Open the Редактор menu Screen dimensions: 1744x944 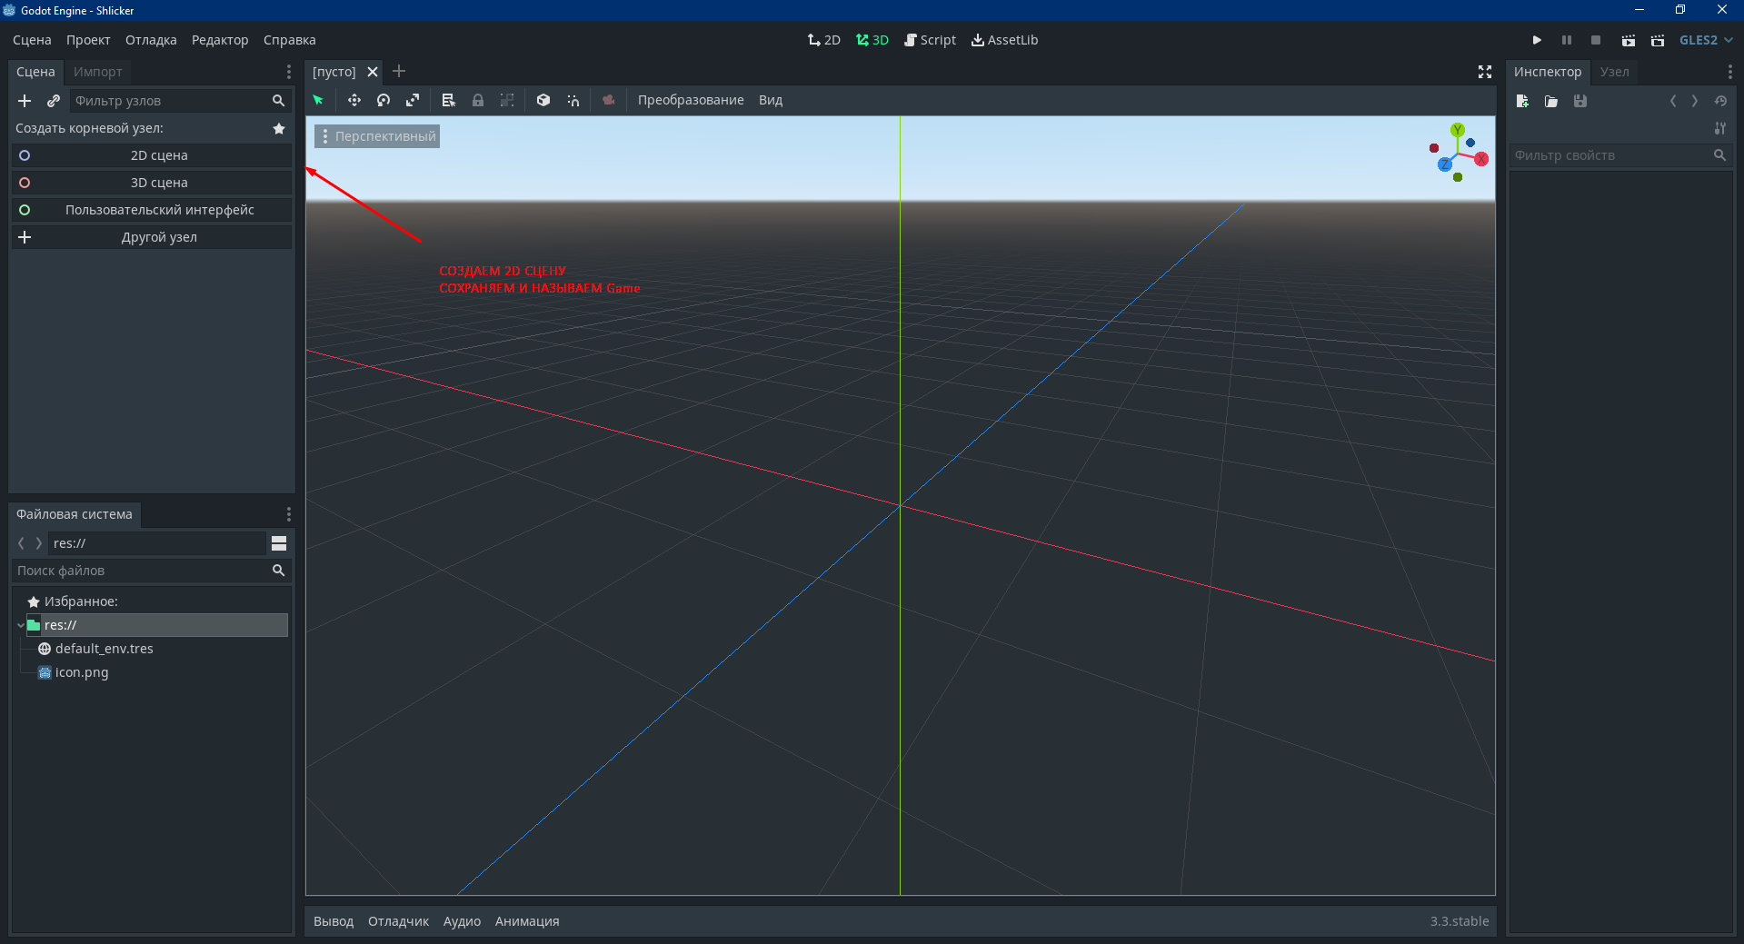coord(220,40)
